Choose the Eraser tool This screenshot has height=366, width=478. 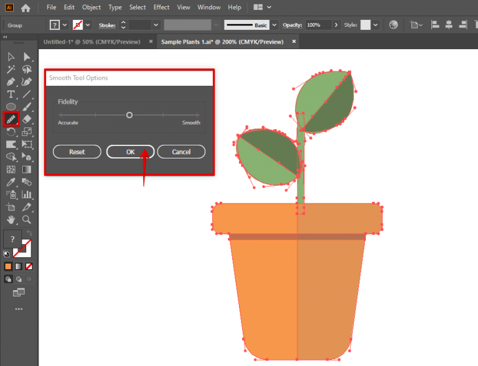click(x=27, y=118)
